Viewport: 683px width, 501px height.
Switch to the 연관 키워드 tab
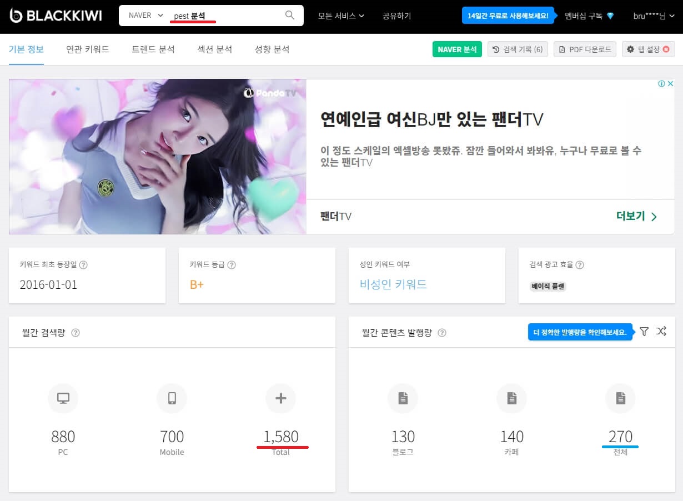[88, 49]
